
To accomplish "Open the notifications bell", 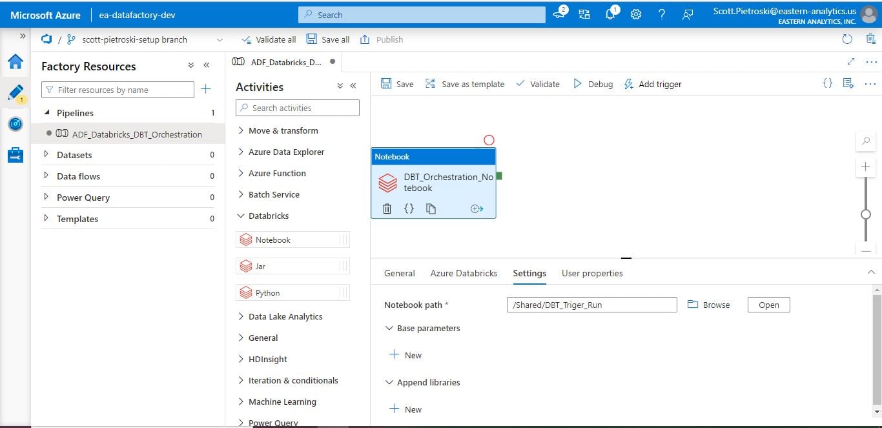I will (610, 14).
